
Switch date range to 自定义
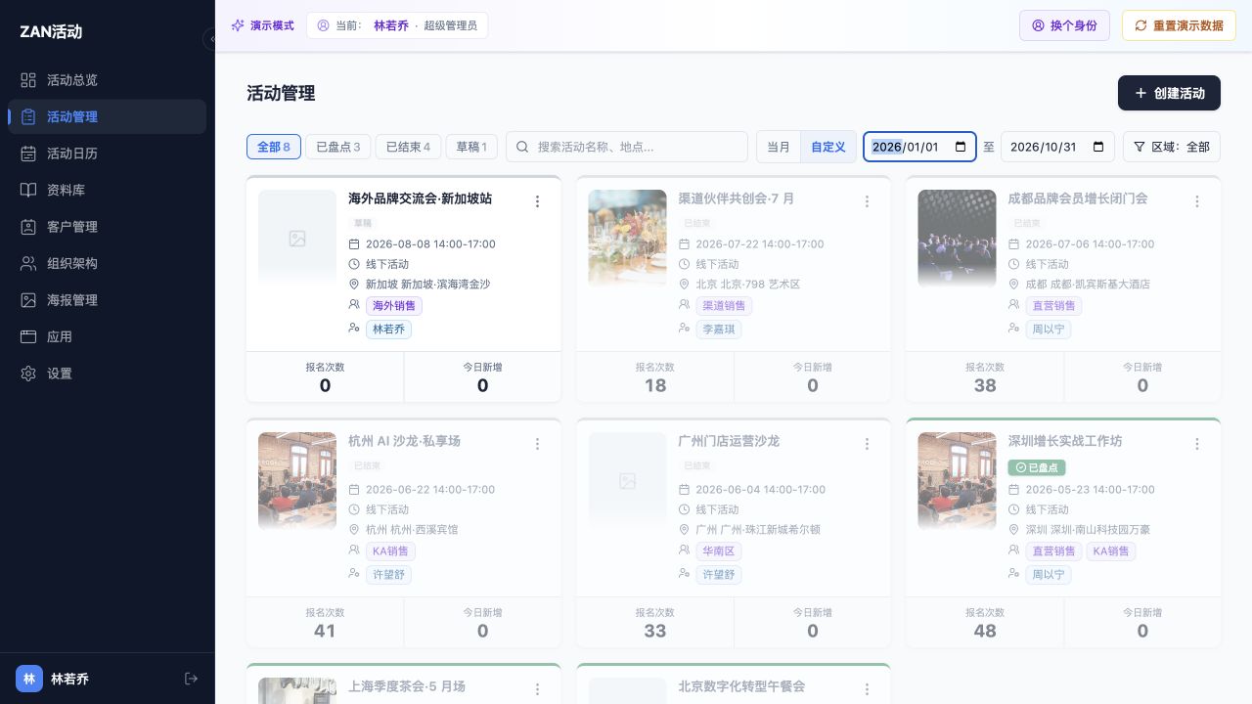coord(828,147)
